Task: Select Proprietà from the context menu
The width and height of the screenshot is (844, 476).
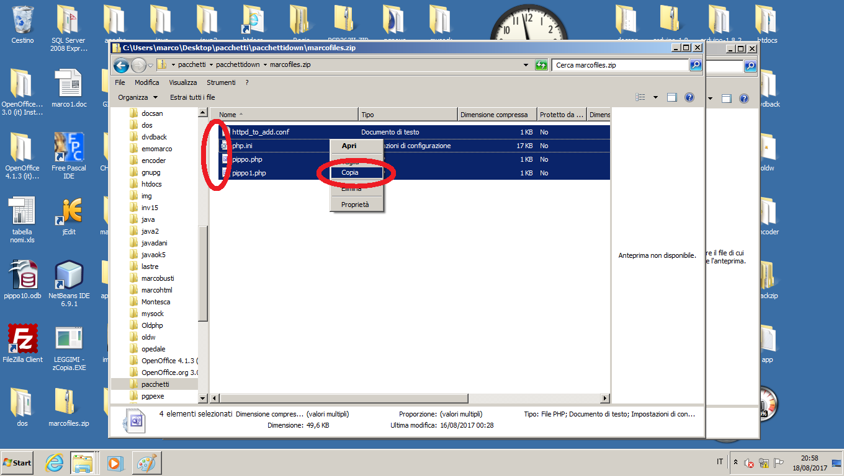Action: tap(355, 205)
